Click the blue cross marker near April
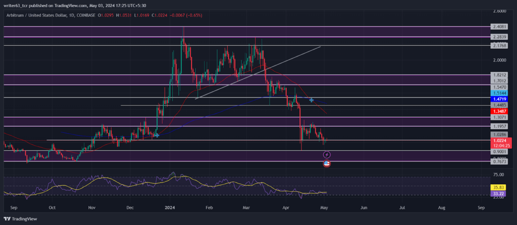This screenshot has height=225, width=517. [x=311, y=100]
